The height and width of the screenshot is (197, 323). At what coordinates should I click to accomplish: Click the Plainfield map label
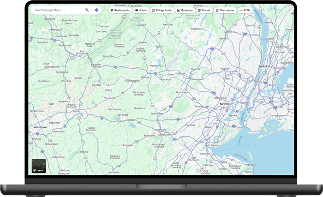190,125
